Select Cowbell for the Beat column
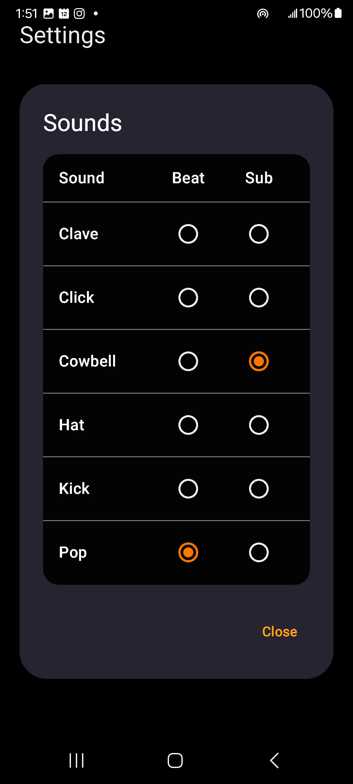353x784 pixels. [x=188, y=361]
